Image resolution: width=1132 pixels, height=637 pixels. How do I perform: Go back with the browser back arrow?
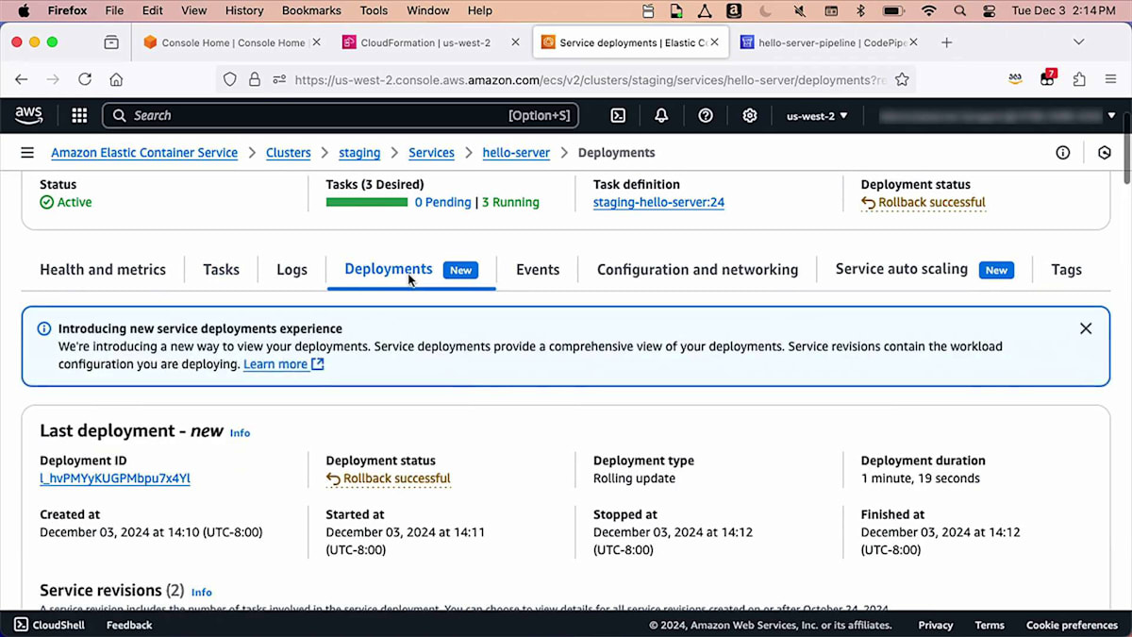(22, 79)
